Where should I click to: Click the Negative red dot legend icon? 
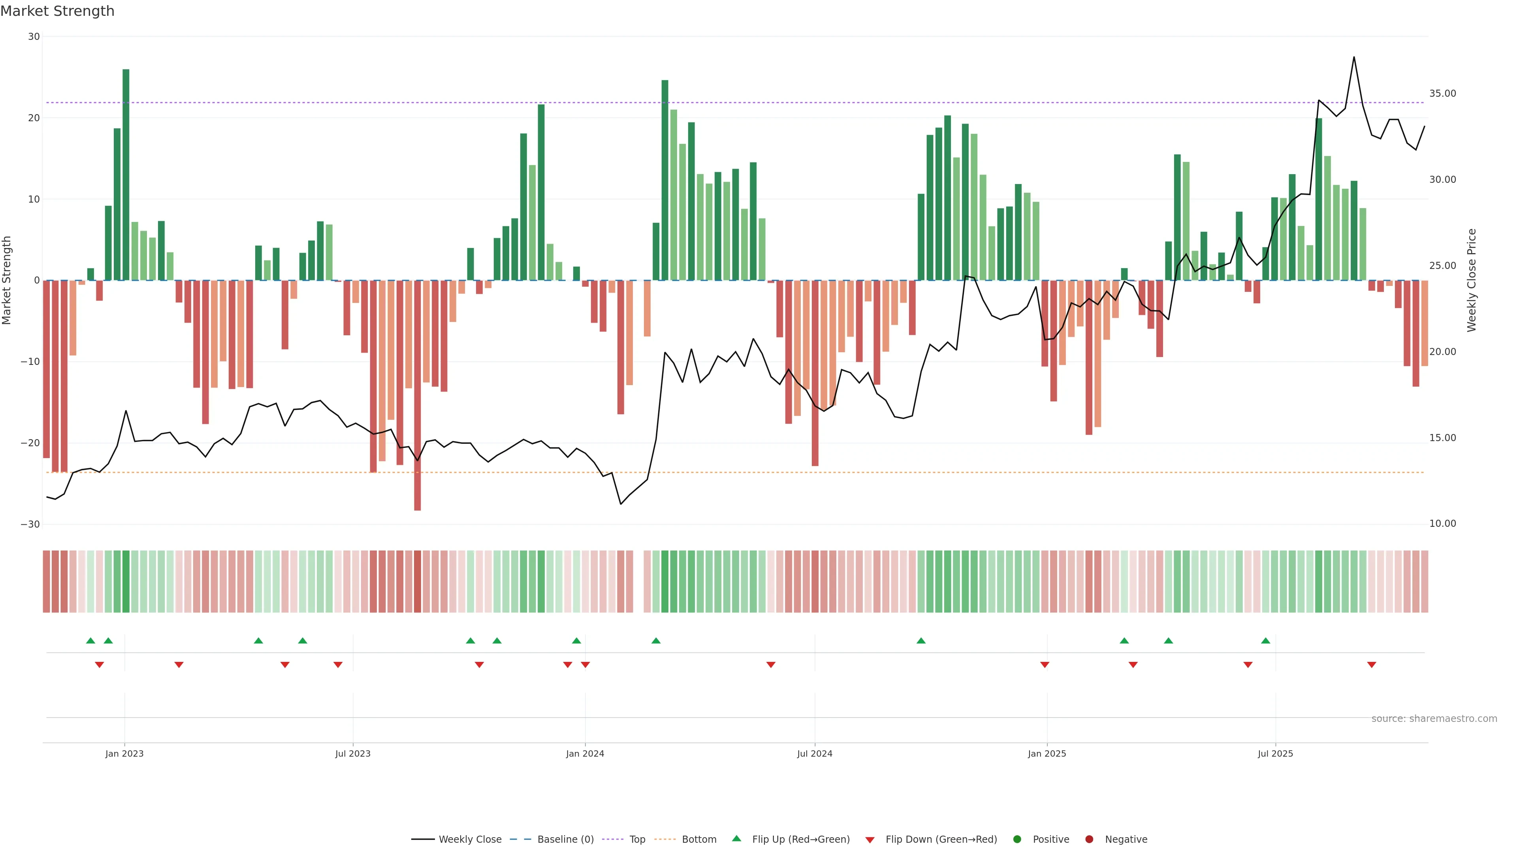1089,840
